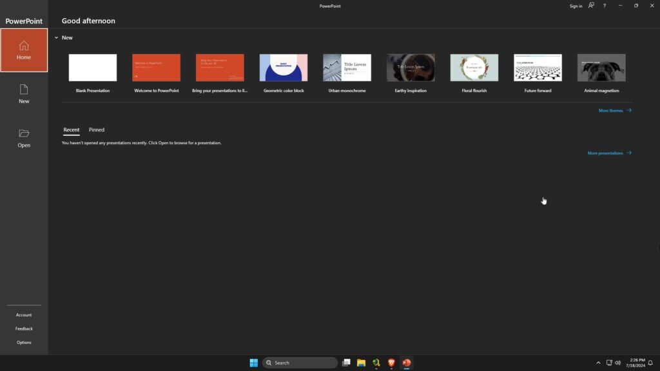Click the green app icon on taskbar
The image size is (660, 371).
coord(376,363)
